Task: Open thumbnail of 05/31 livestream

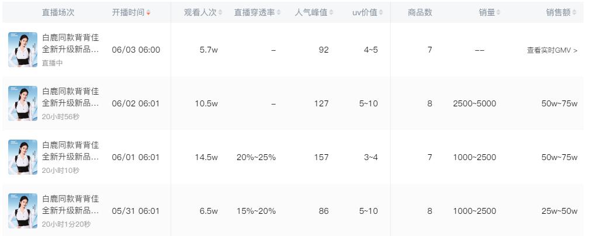Action: tap(23, 211)
